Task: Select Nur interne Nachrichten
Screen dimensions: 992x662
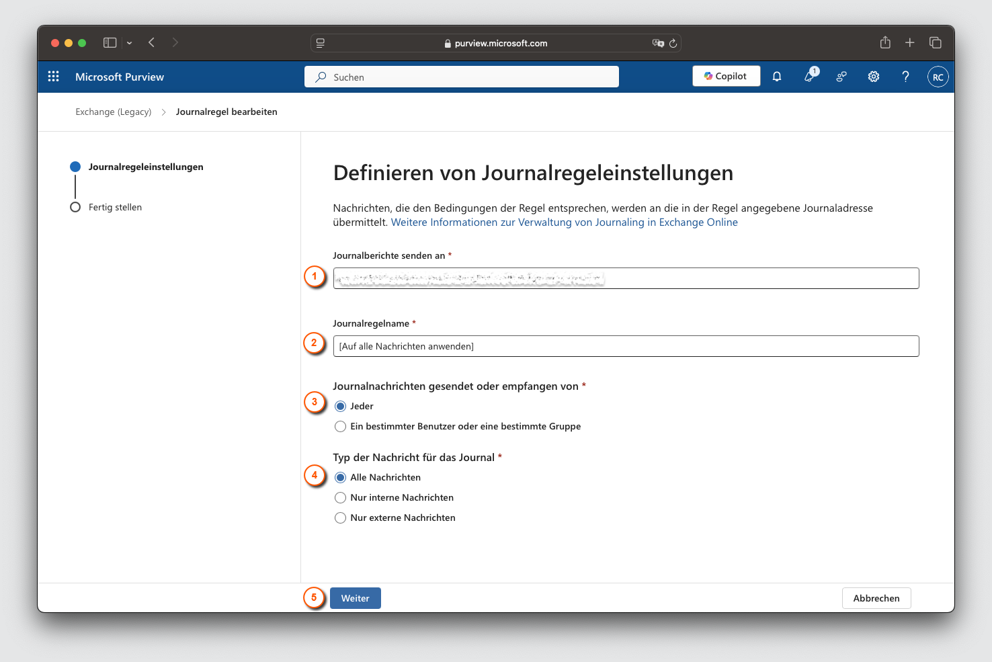Action: pyautogui.click(x=341, y=497)
